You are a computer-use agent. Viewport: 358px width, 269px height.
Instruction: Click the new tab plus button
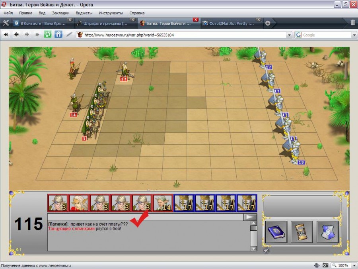click(x=268, y=23)
